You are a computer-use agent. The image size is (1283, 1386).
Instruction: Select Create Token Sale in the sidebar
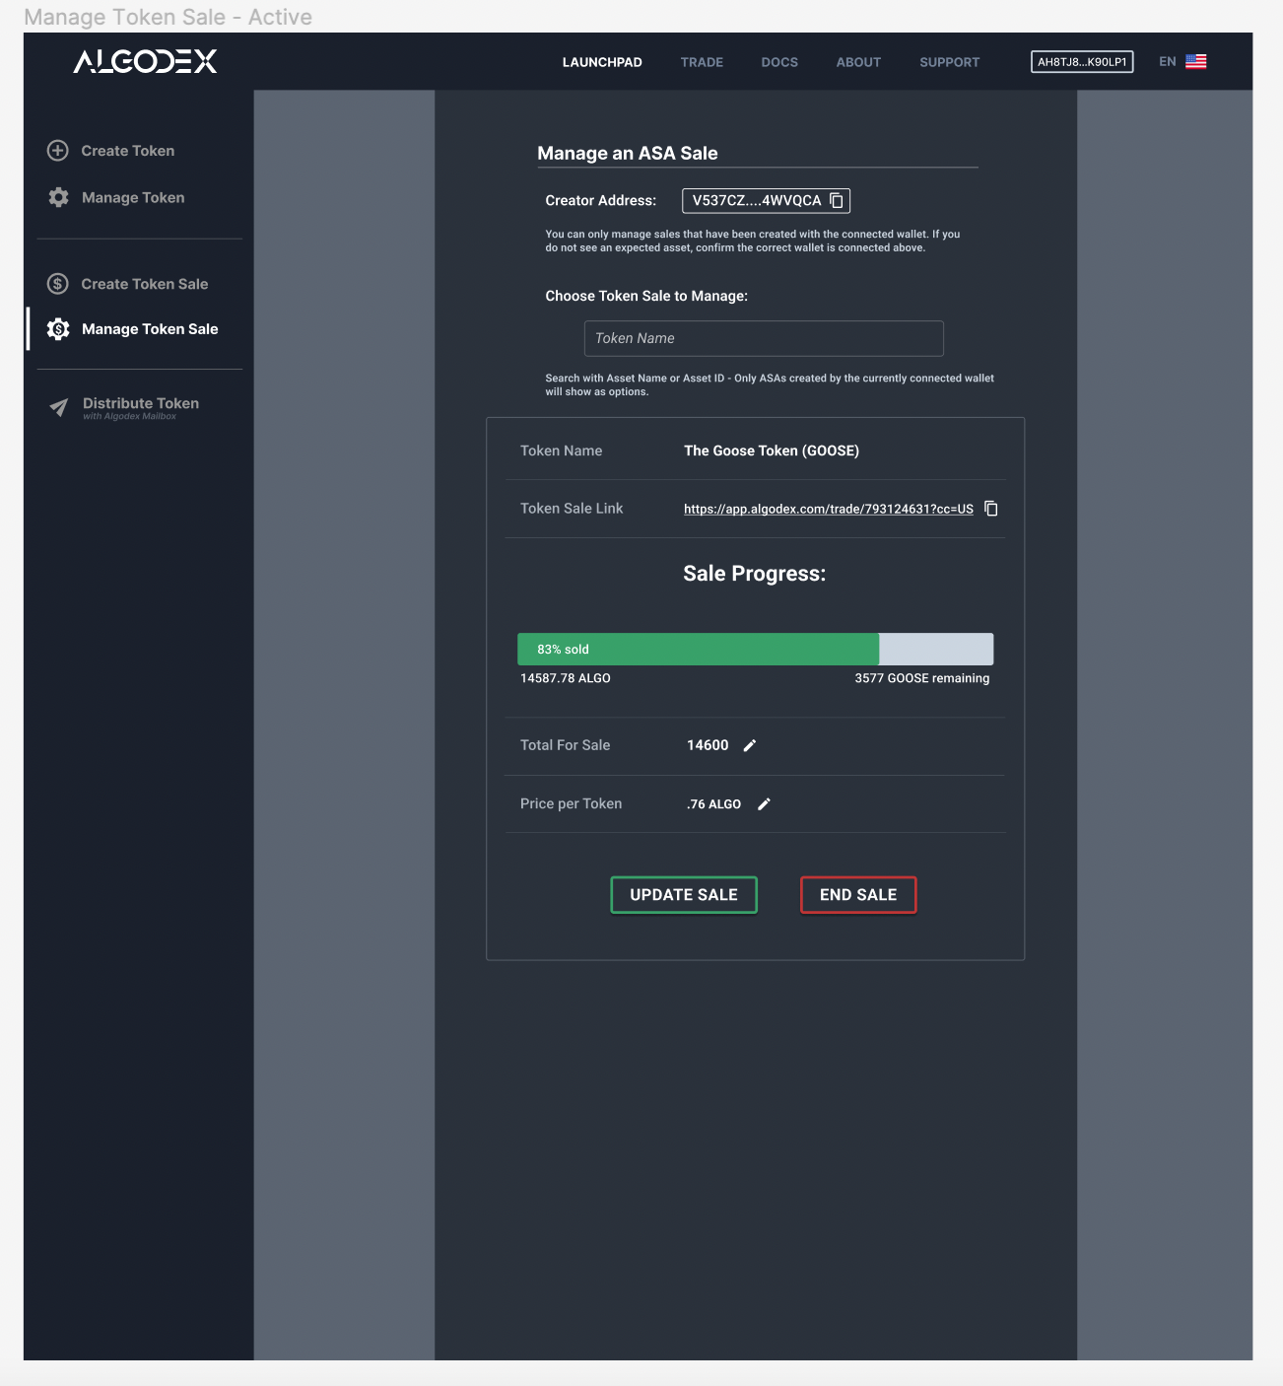145,284
